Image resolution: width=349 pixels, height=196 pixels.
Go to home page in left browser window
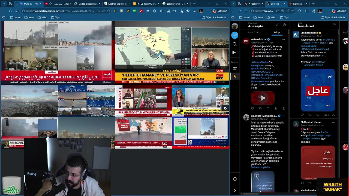coord(17,11)
